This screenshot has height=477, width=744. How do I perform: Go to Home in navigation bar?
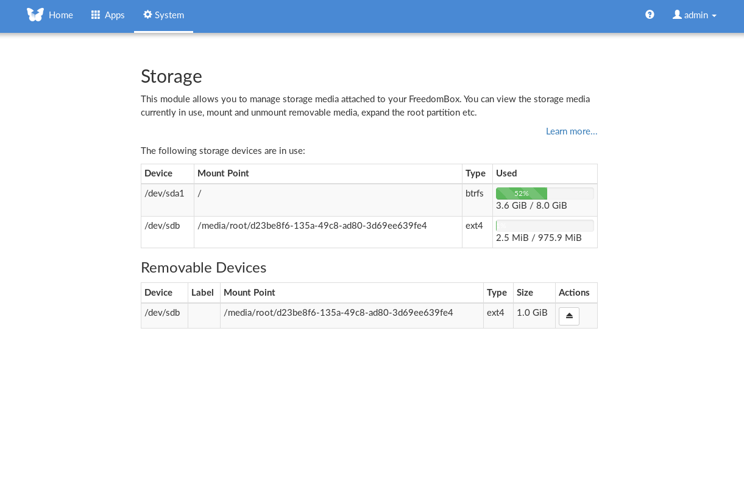61,15
